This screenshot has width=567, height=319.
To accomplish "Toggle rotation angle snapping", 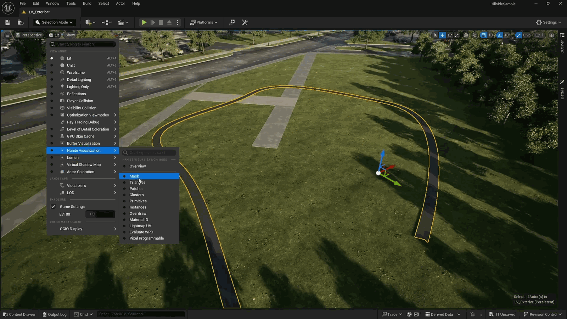I will point(500,35).
